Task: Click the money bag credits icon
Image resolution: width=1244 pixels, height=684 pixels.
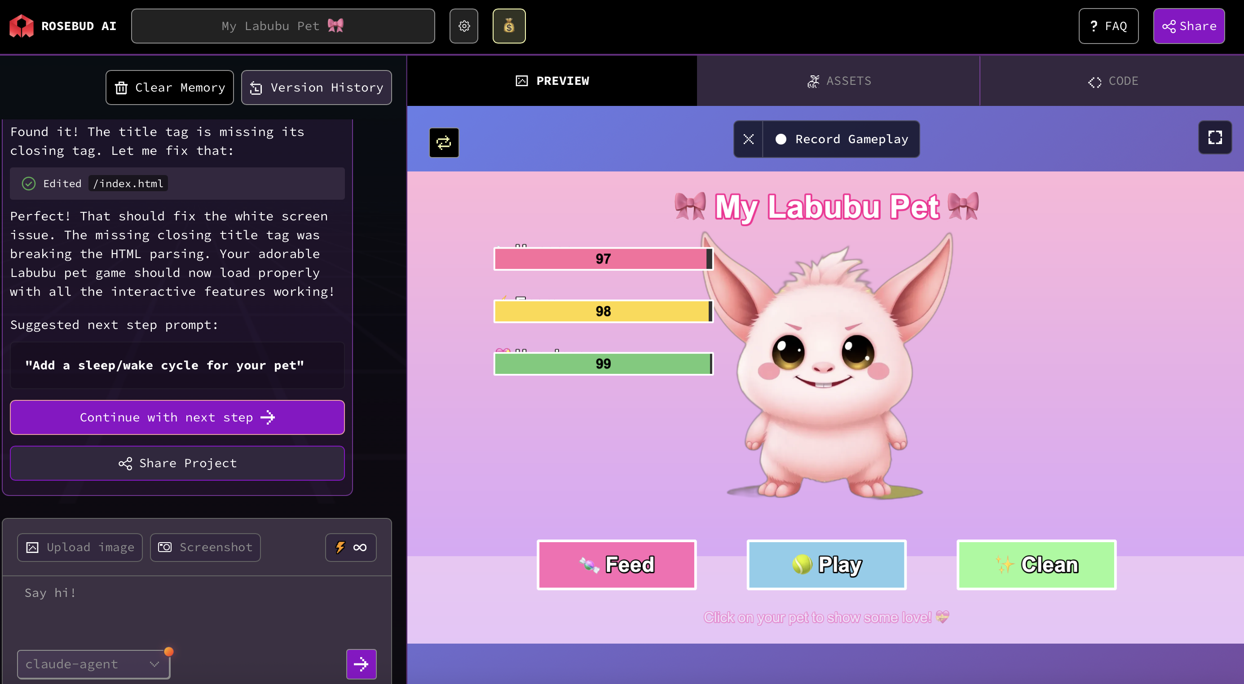Action: click(x=508, y=26)
